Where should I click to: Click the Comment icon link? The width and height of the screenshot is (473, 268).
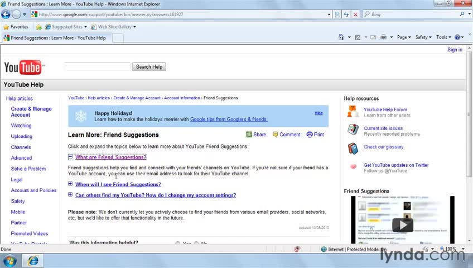coord(286,135)
